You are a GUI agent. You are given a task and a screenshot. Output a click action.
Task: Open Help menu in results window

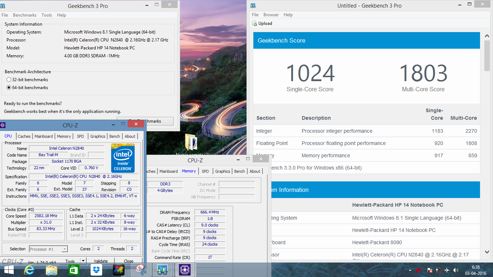click(x=288, y=15)
